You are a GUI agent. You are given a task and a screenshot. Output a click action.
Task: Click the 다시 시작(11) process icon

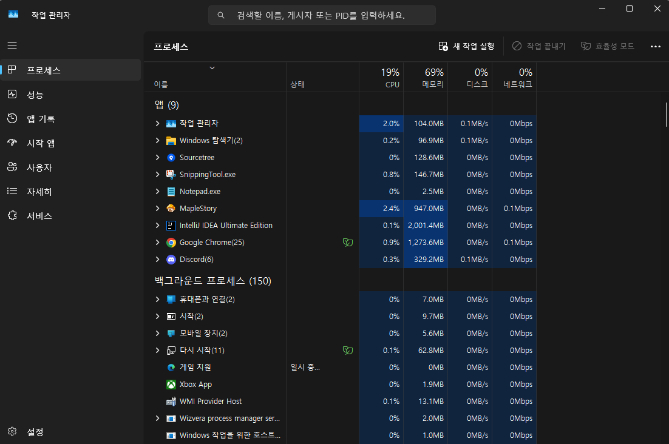[171, 350]
